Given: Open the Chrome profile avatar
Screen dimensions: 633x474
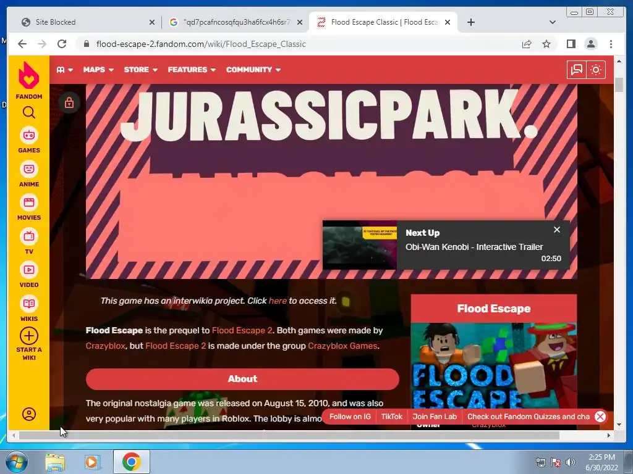Looking at the screenshot, I should (x=591, y=44).
